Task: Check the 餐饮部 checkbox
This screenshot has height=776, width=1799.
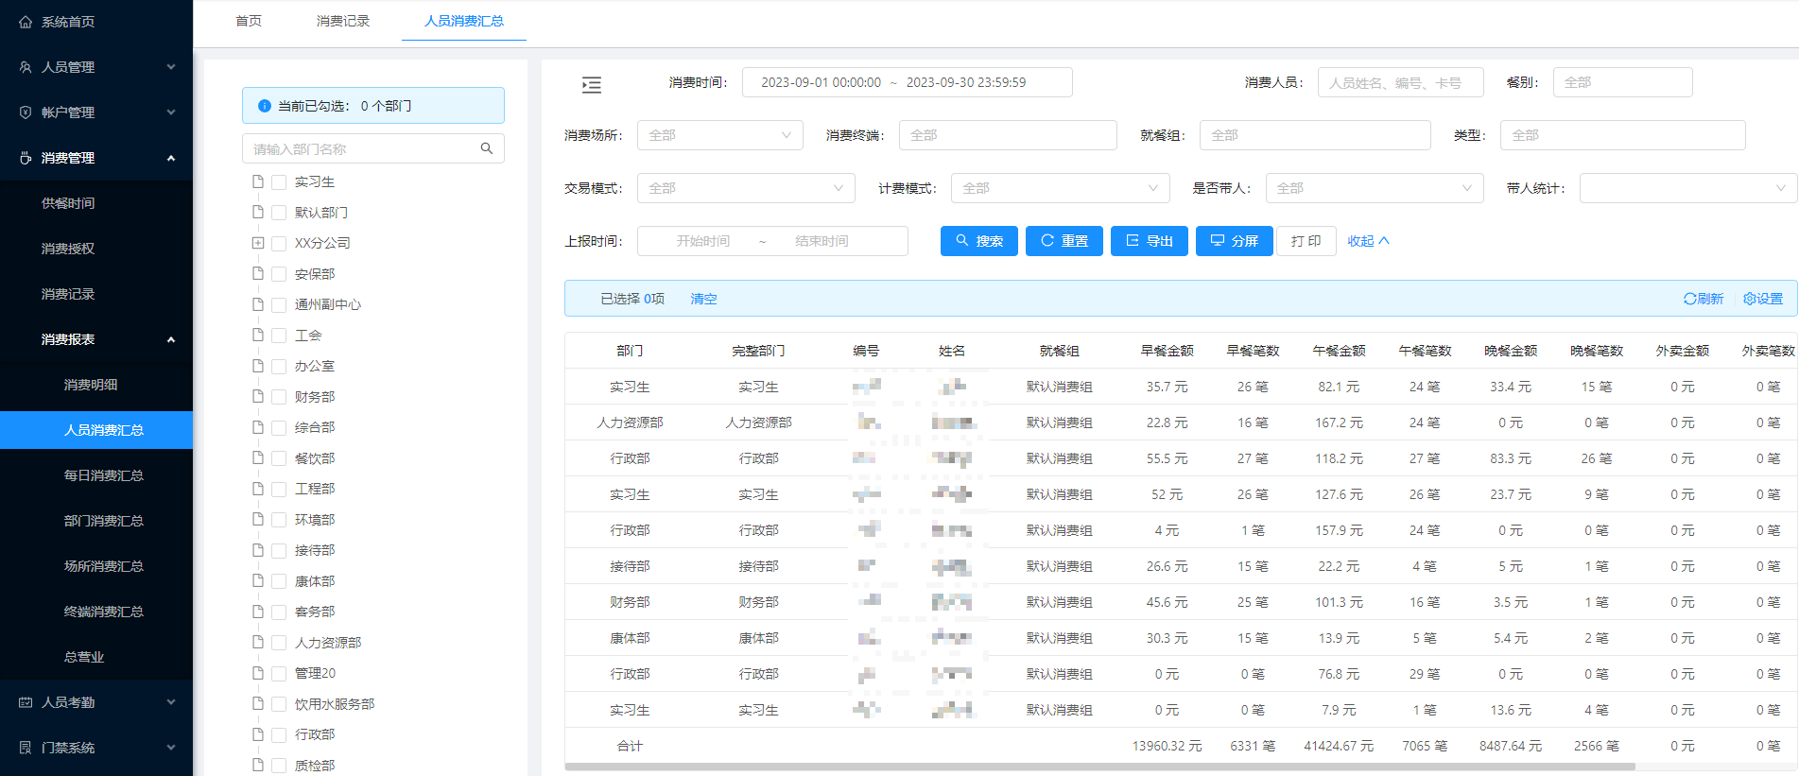Action: 279,458
